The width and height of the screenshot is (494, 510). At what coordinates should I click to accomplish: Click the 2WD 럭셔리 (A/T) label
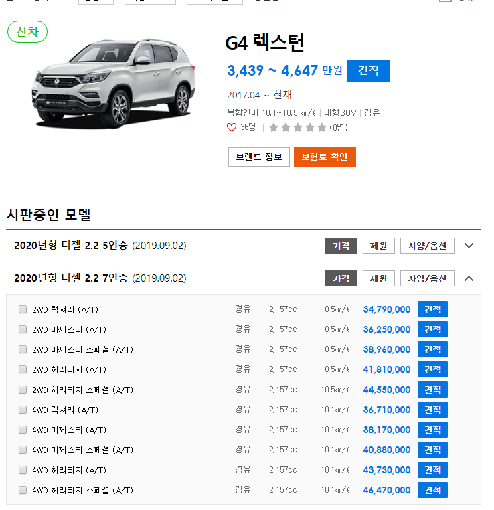tap(65, 309)
